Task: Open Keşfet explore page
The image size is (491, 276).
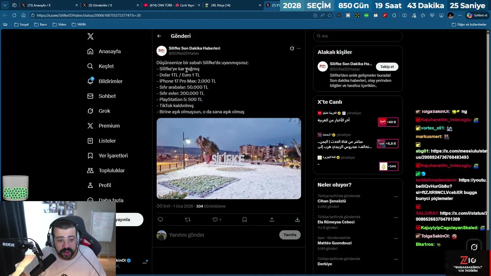Action: coord(101,66)
